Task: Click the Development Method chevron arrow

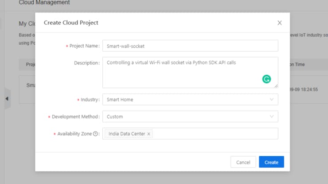Action: pos(272,117)
